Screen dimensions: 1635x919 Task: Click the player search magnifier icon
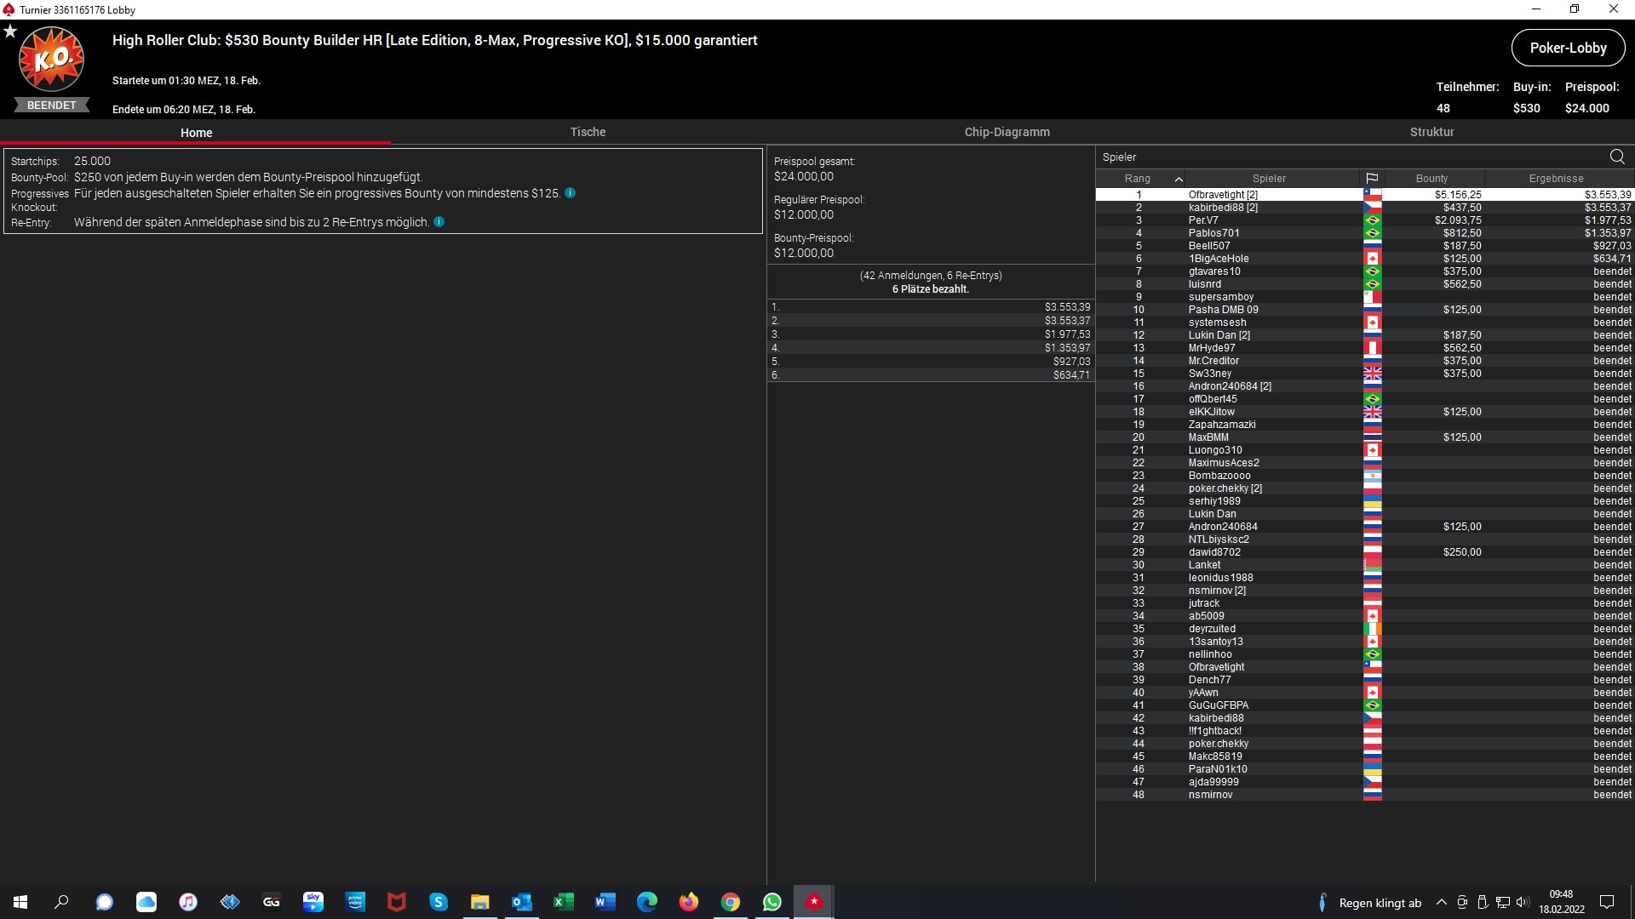[x=1617, y=157]
